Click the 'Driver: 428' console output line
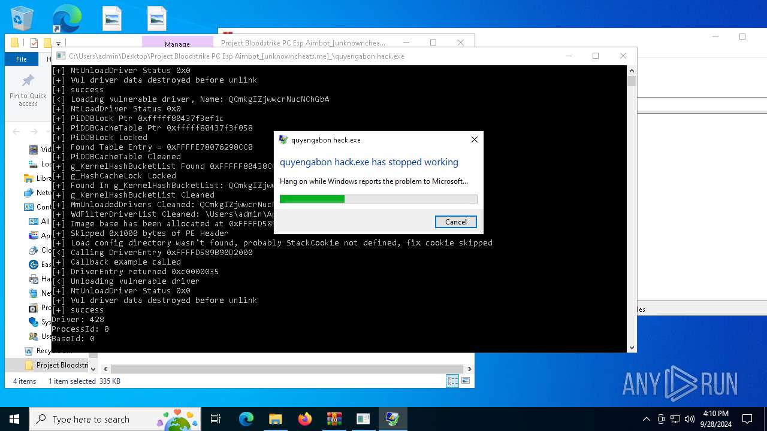The width and height of the screenshot is (767, 431). [x=78, y=320]
